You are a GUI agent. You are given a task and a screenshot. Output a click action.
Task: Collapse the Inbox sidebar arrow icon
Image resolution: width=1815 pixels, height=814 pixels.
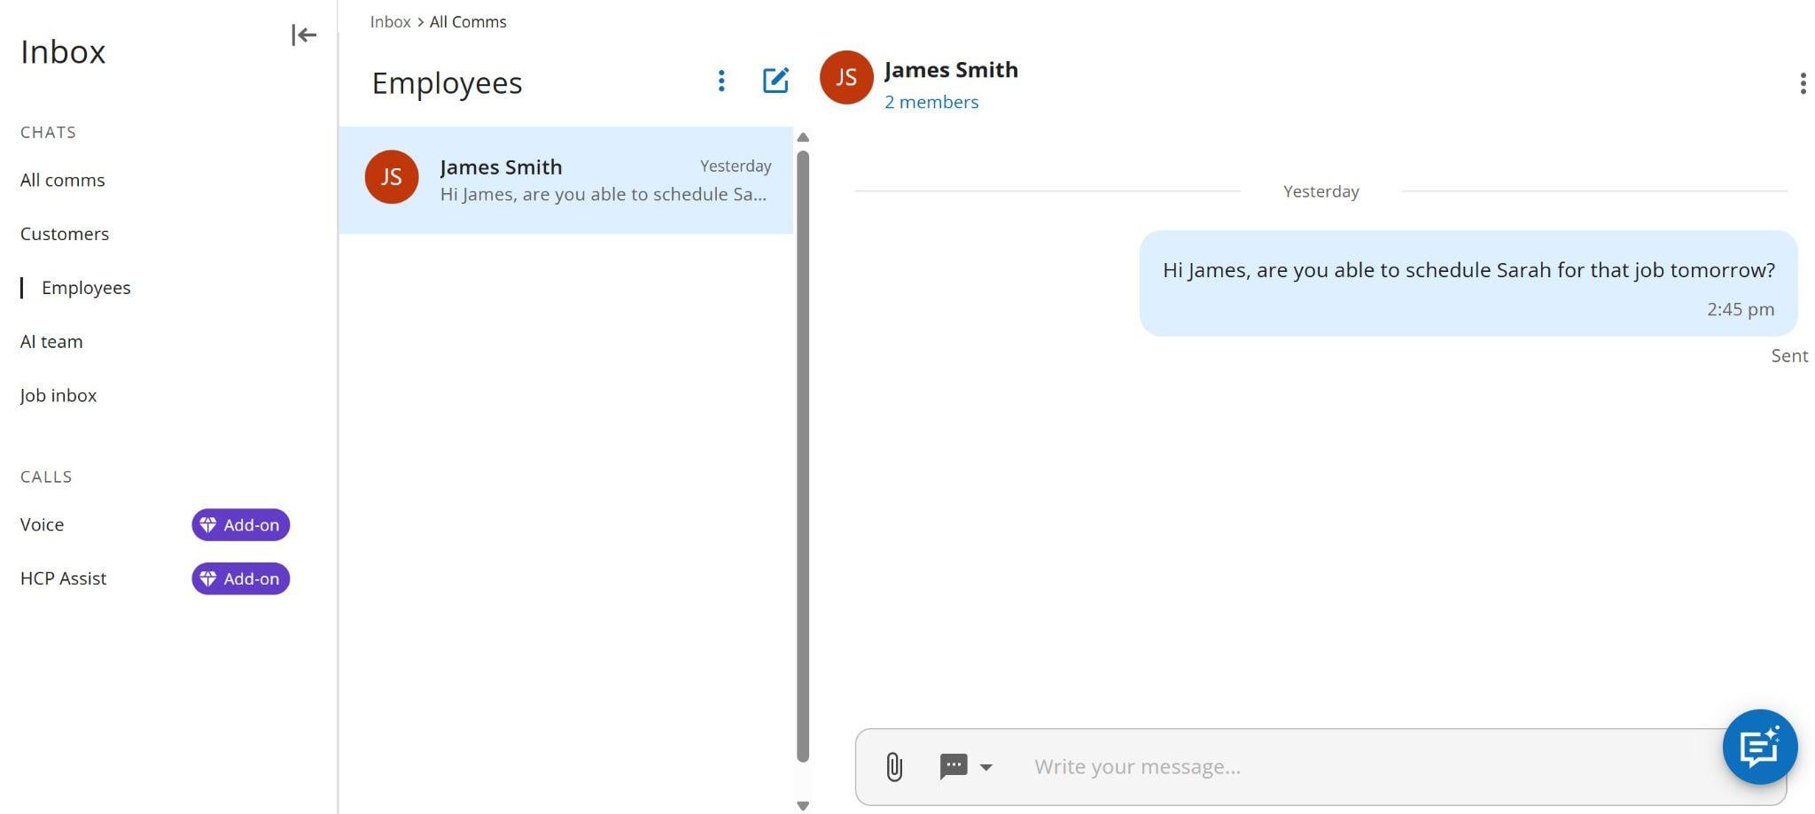click(x=304, y=35)
